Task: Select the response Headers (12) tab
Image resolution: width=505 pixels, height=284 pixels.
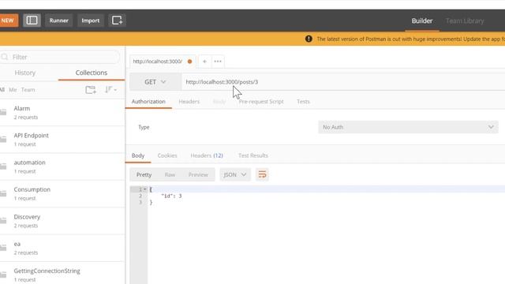Action: point(207,155)
